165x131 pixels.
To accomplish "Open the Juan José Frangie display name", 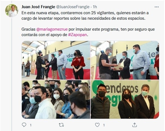I will coord(38,7).
